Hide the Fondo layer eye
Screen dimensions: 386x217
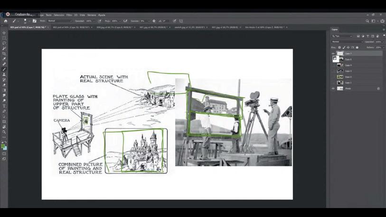333,89
